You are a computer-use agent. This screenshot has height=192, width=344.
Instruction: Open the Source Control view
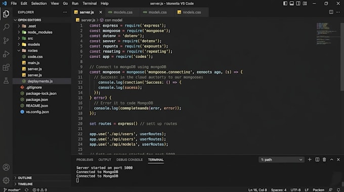click(x=6, y=40)
